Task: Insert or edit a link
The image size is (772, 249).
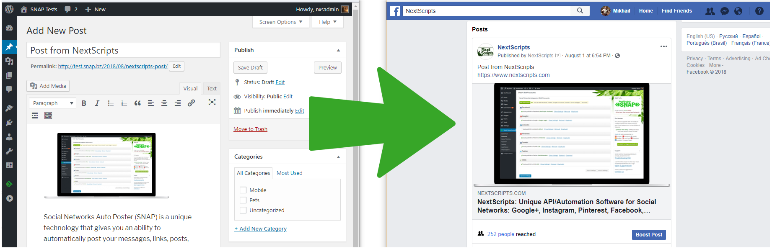Action: [x=191, y=103]
